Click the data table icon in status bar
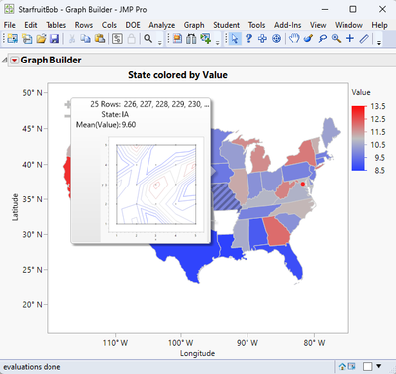Viewport: 396px width, 374px height. [x=351, y=366]
